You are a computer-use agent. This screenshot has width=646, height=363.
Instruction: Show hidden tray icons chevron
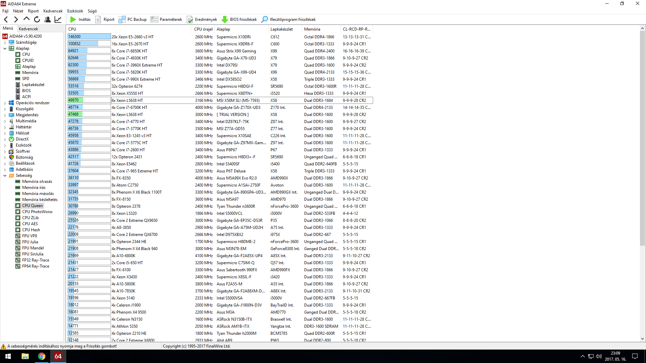tap(582, 356)
